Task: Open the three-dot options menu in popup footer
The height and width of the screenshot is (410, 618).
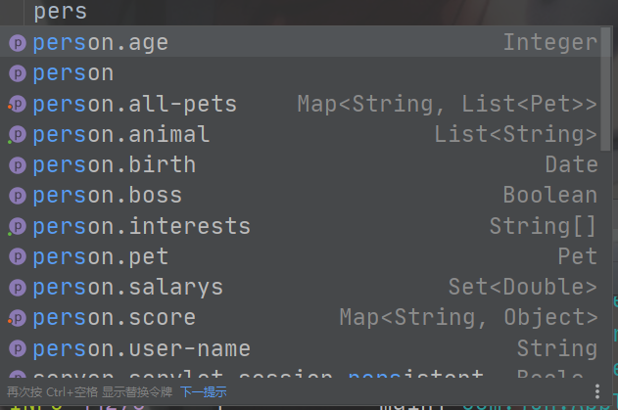Action: point(597,391)
